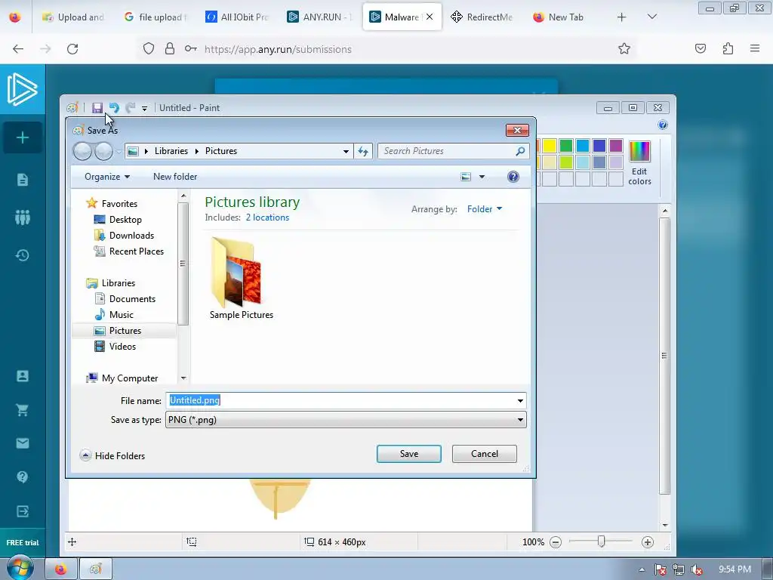
Task: Pick the green color swatch in Paint palette
Action: point(566,146)
